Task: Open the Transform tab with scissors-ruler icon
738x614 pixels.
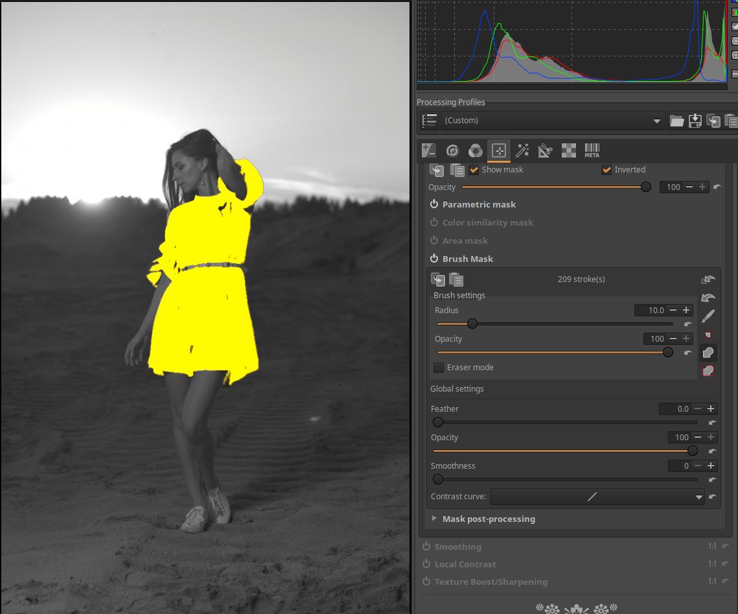Action: point(545,150)
